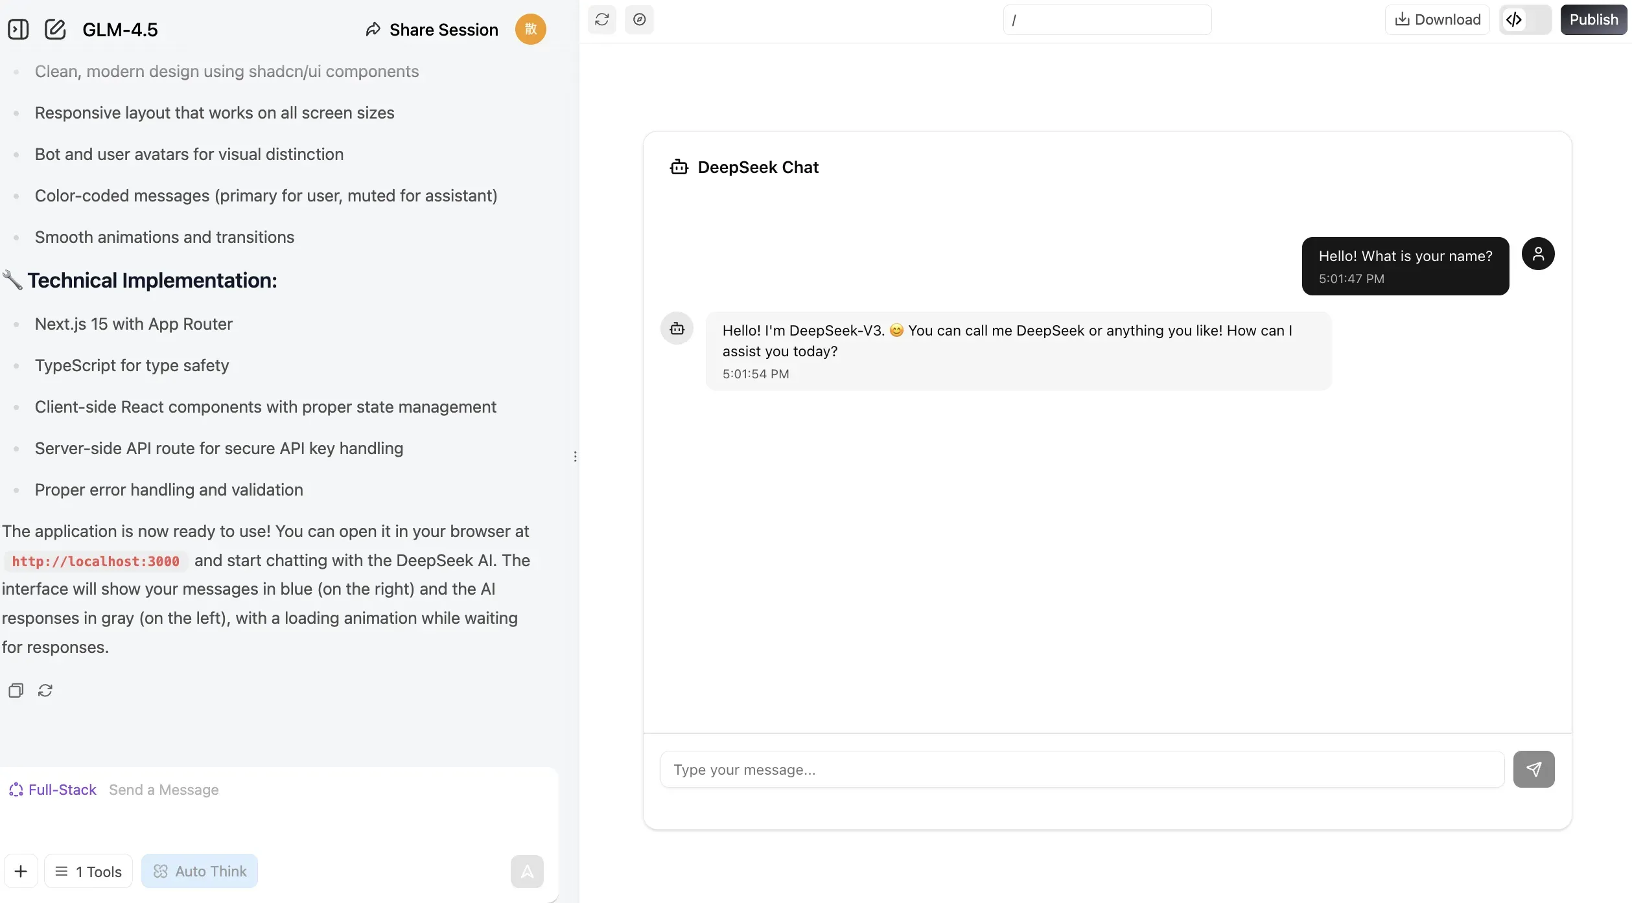
Task: Publish the application
Action: (1594, 19)
